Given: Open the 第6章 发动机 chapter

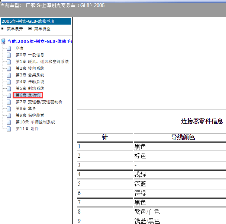Looking at the screenshot, I should [x=28, y=95].
